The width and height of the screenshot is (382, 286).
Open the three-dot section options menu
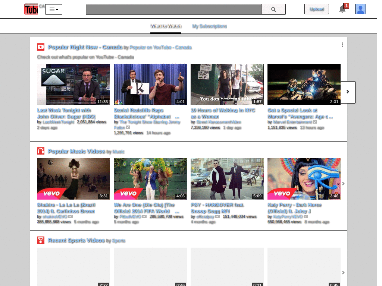(342, 45)
